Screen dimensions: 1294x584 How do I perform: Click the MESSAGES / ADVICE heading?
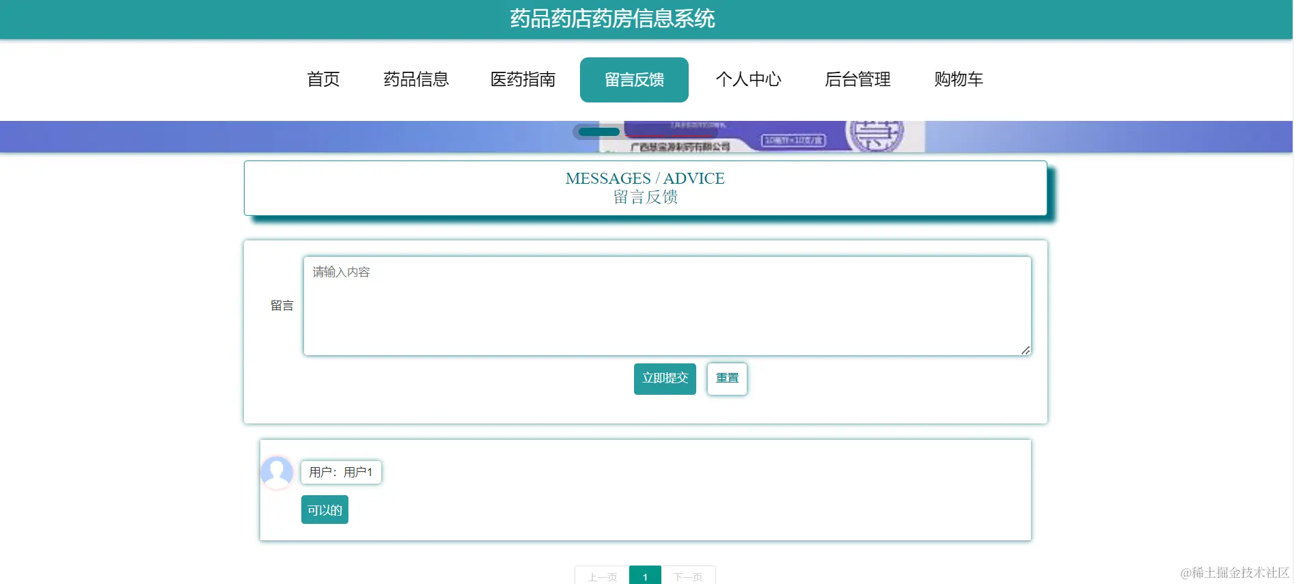tap(645, 178)
